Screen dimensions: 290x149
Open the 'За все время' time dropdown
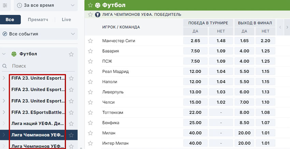(46, 5)
